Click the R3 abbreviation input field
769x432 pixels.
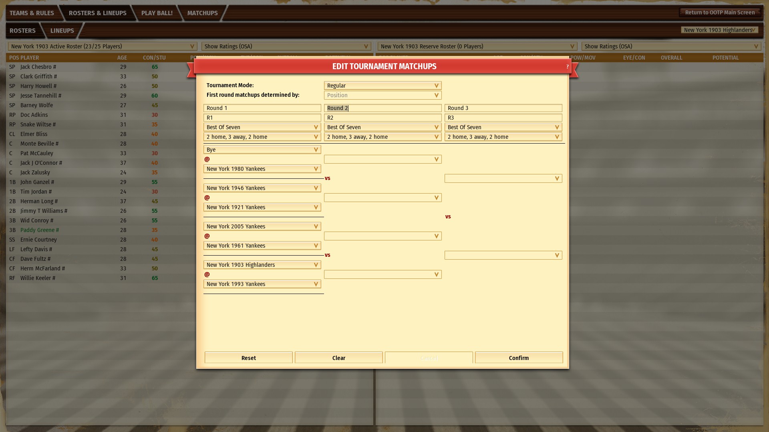click(x=503, y=118)
